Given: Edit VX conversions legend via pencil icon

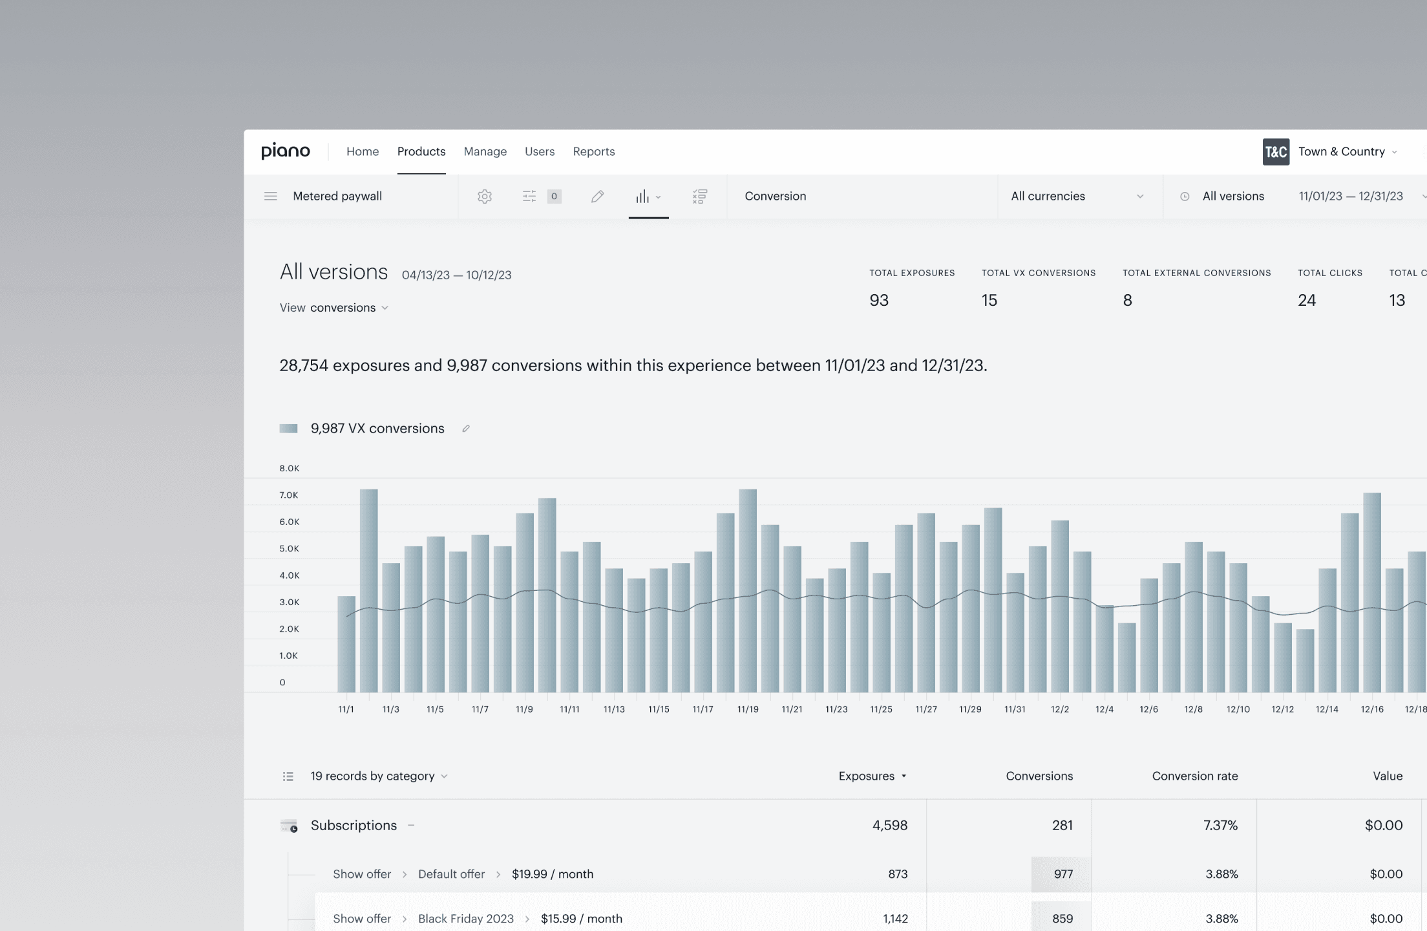Looking at the screenshot, I should tap(466, 428).
